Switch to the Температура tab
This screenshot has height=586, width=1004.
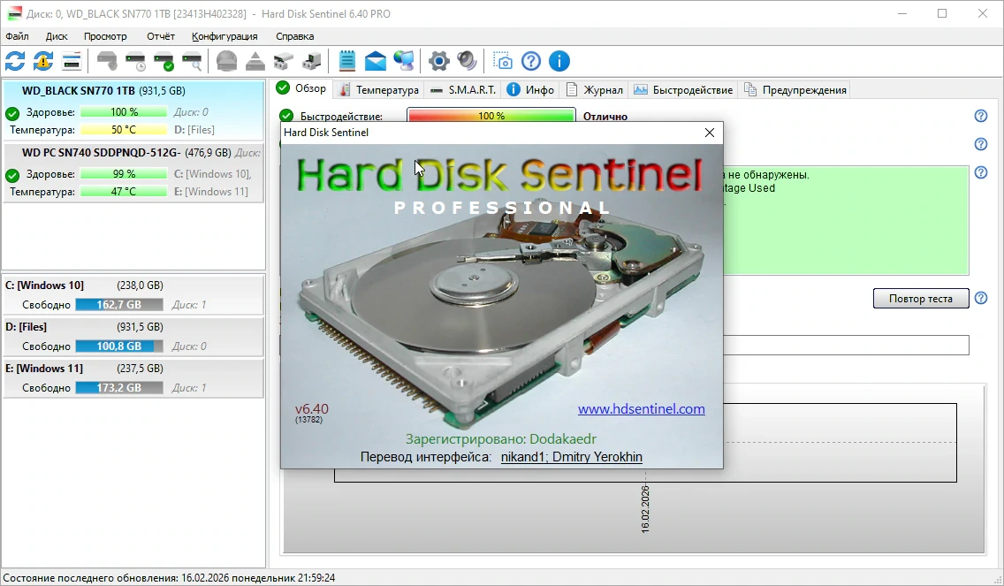tap(378, 89)
